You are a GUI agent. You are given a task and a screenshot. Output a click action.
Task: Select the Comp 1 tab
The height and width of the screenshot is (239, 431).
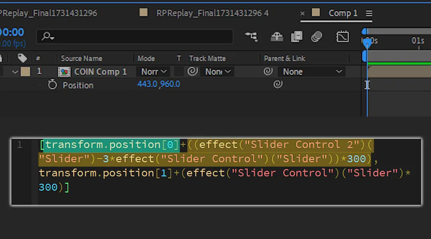coord(343,13)
